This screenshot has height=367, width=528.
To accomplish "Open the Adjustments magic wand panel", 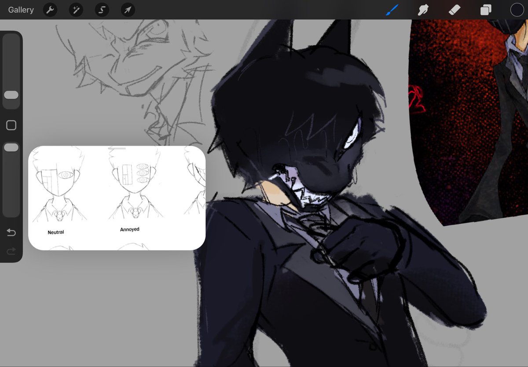I will point(75,10).
